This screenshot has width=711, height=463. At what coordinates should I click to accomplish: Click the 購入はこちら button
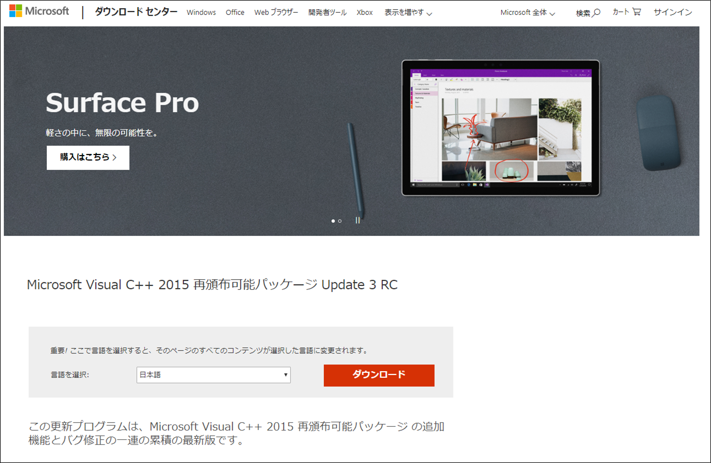[88, 157]
